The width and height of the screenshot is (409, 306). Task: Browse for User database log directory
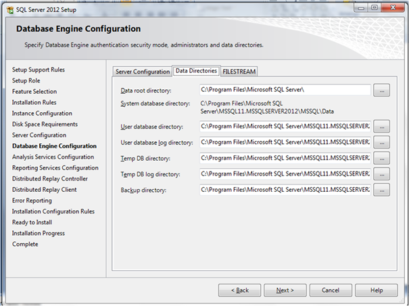381,143
